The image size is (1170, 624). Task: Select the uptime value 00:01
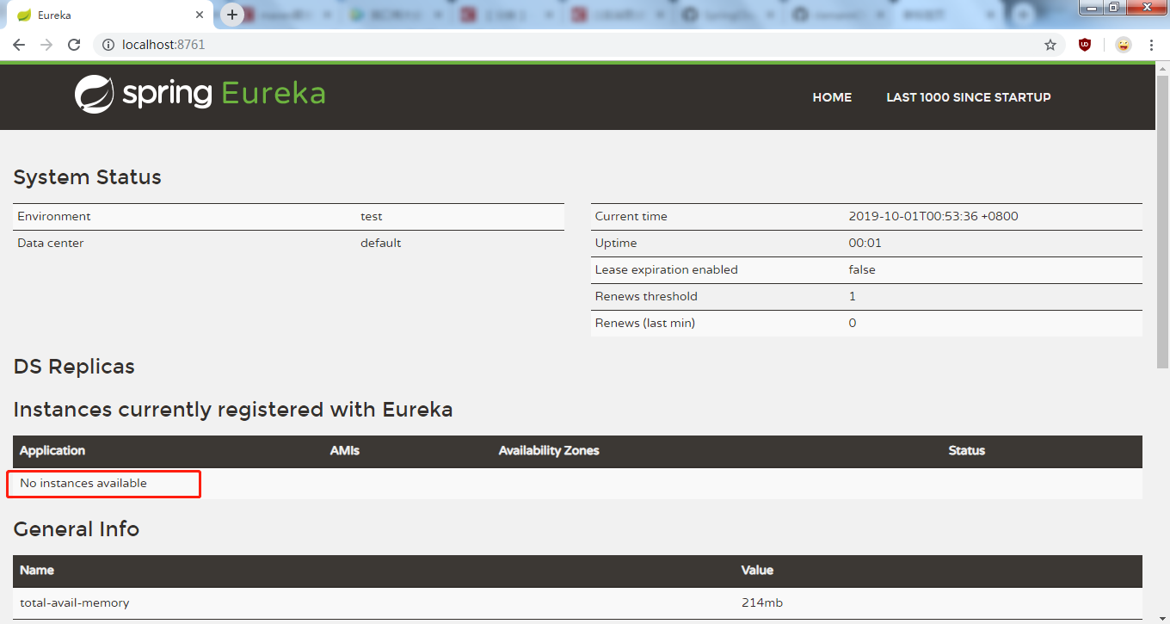click(x=865, y=243)
